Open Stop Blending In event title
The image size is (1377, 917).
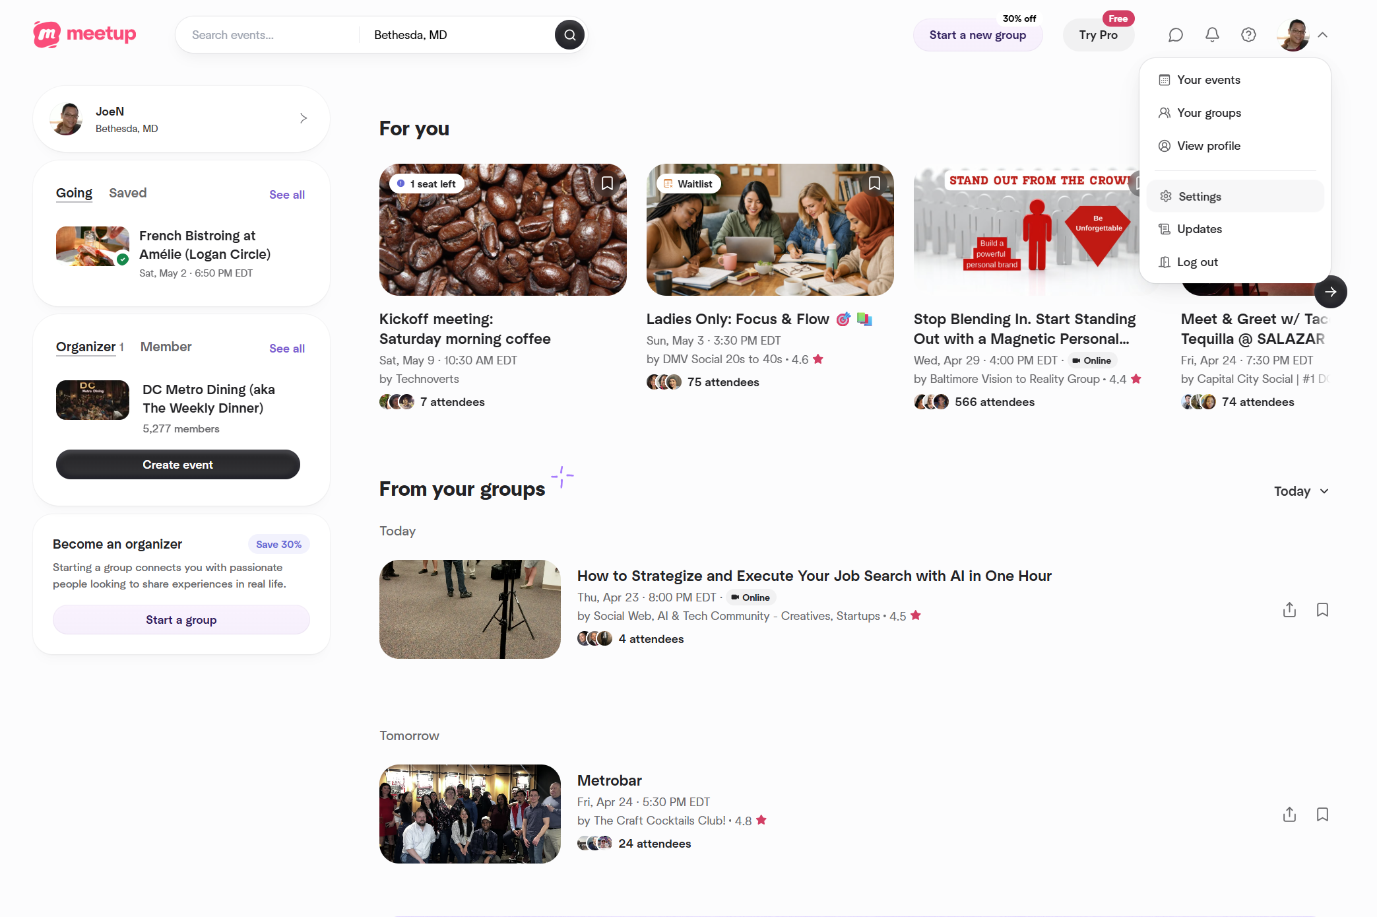(x=1025, y=329)
